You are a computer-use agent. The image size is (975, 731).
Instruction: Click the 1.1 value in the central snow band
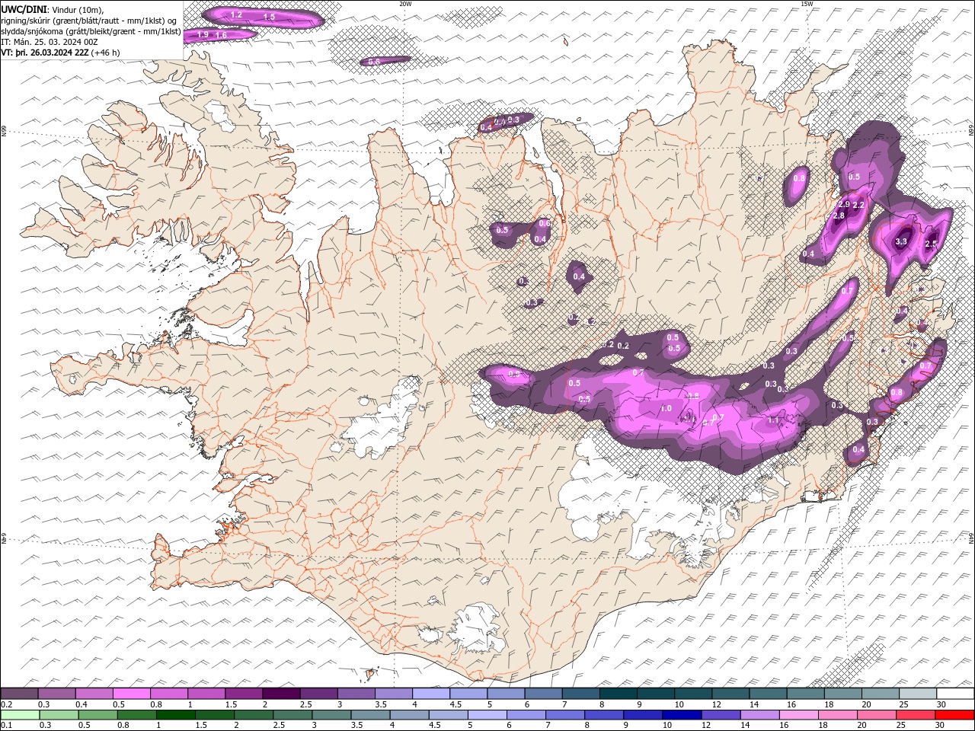[x=774, y=420]
